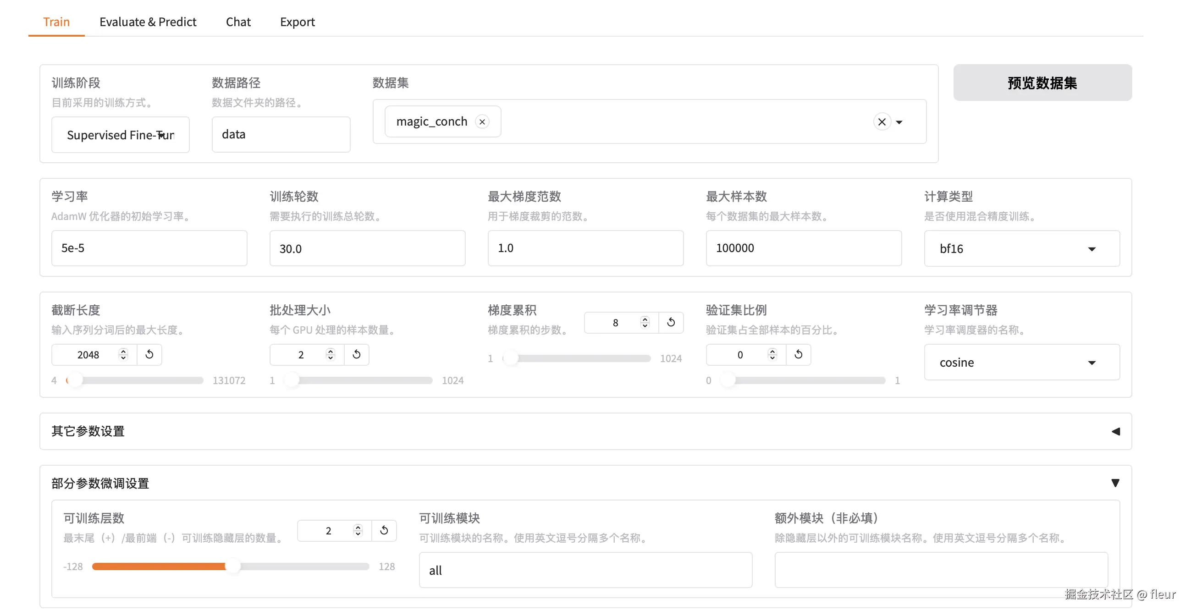Increase the 截断长度 with its stepper arrow
This screenshot has width=1191, height=616.
click(123, 351)
